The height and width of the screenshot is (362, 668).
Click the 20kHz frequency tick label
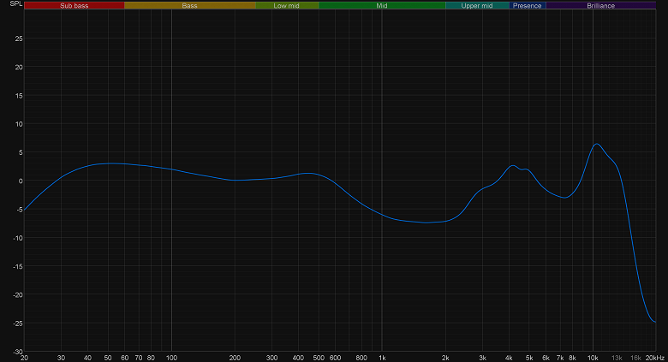pos(655,358)
